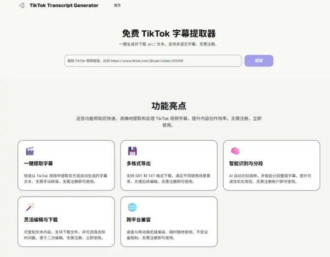This screenshot has height=257, width=330.
Task: Click the 可复制文本内容 description text
Action: point(64,235)
